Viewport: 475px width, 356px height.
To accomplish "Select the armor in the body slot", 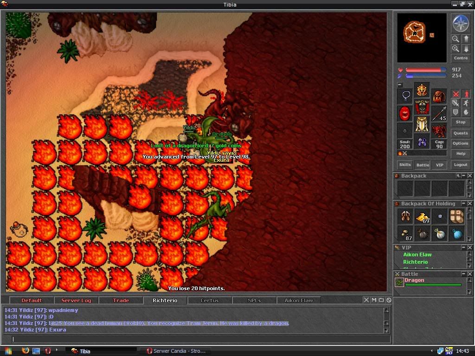I will click(422, 107).
